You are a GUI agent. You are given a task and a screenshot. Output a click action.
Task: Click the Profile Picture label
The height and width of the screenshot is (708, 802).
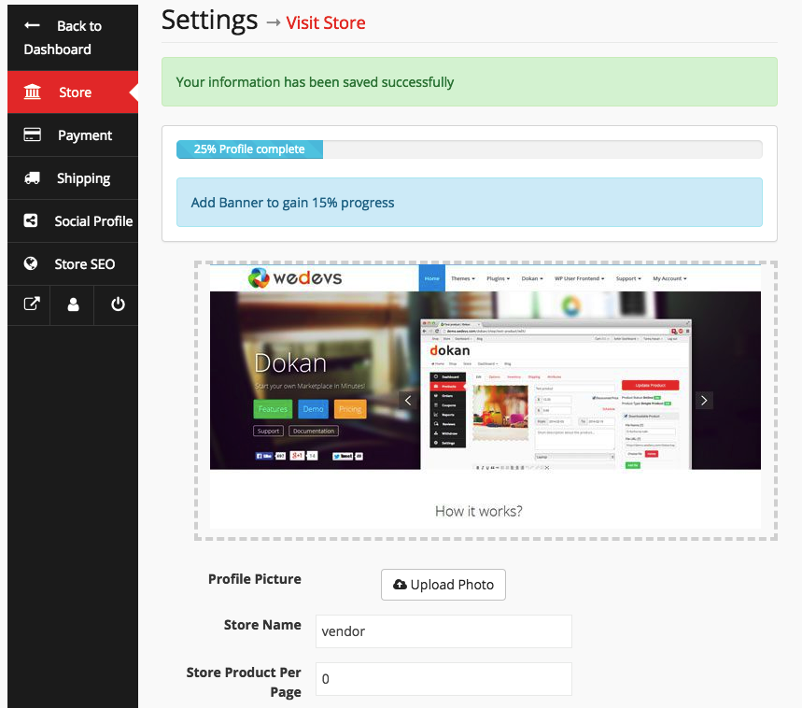255,579
